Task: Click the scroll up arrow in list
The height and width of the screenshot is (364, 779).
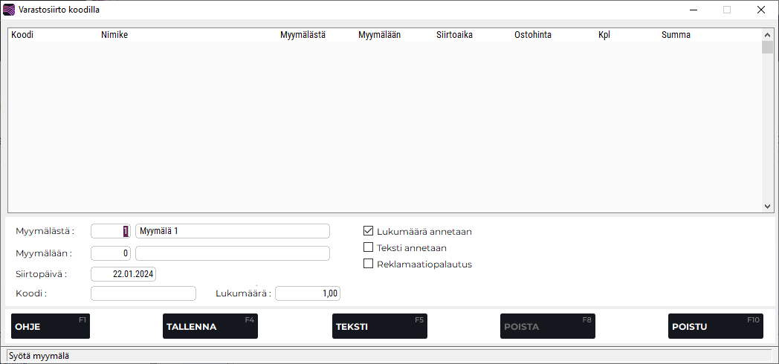Action: point(768,33)
